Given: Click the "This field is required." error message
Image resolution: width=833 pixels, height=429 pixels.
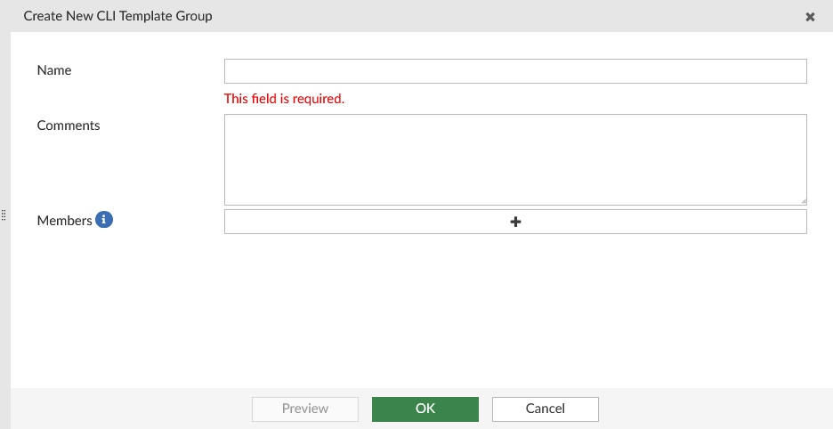Looking at the screenshot, I should (284, 99).
